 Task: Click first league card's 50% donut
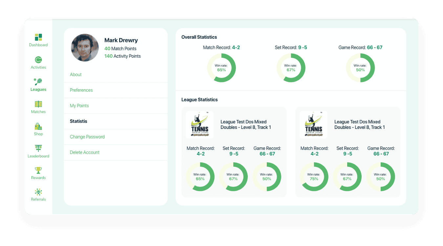267,177
